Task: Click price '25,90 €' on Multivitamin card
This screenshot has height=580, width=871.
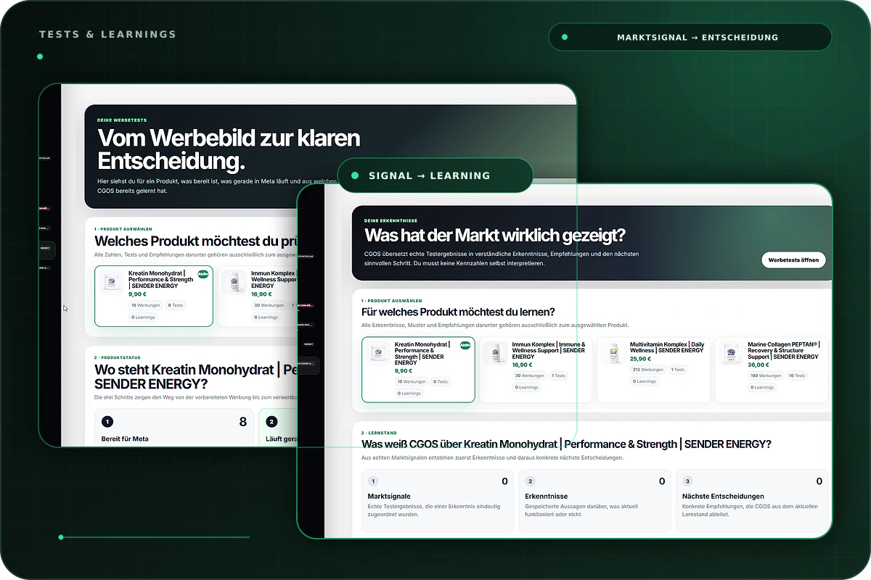Action: [640, 359]
